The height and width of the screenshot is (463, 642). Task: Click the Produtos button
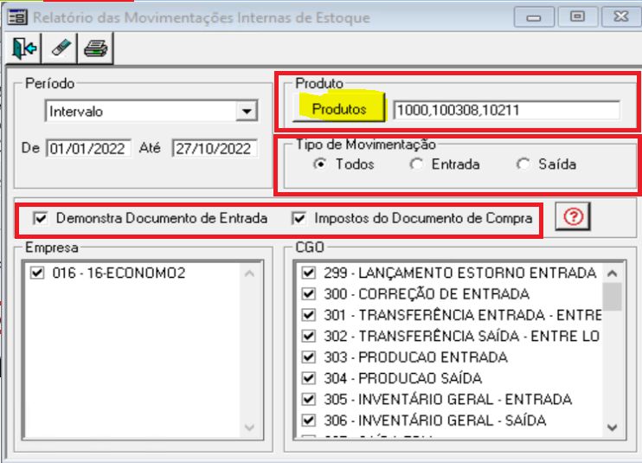[338, 110]
